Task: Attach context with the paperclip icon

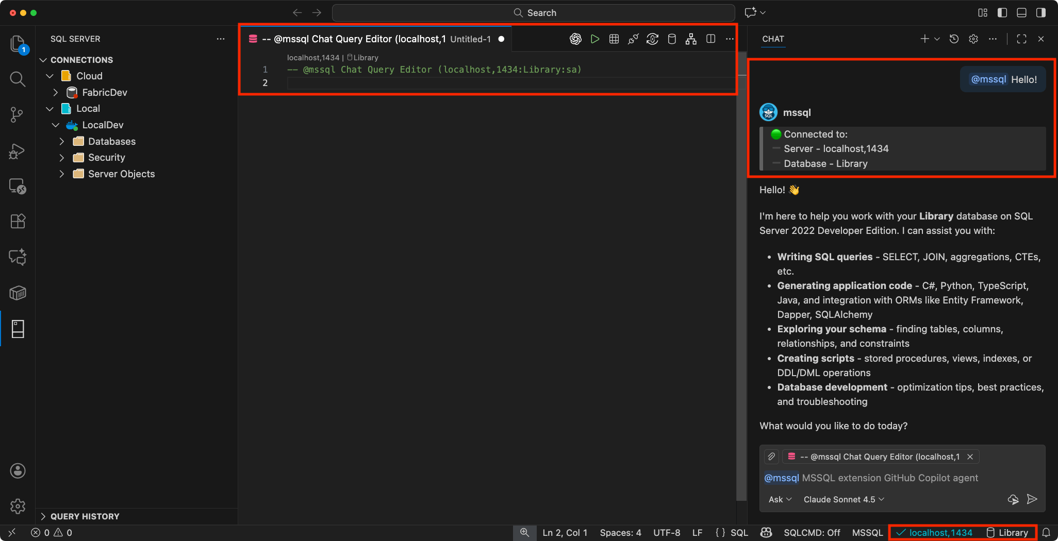Action: 771,457
